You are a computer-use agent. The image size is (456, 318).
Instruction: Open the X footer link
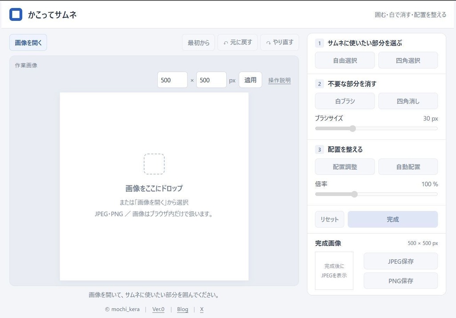pos(202,309)
